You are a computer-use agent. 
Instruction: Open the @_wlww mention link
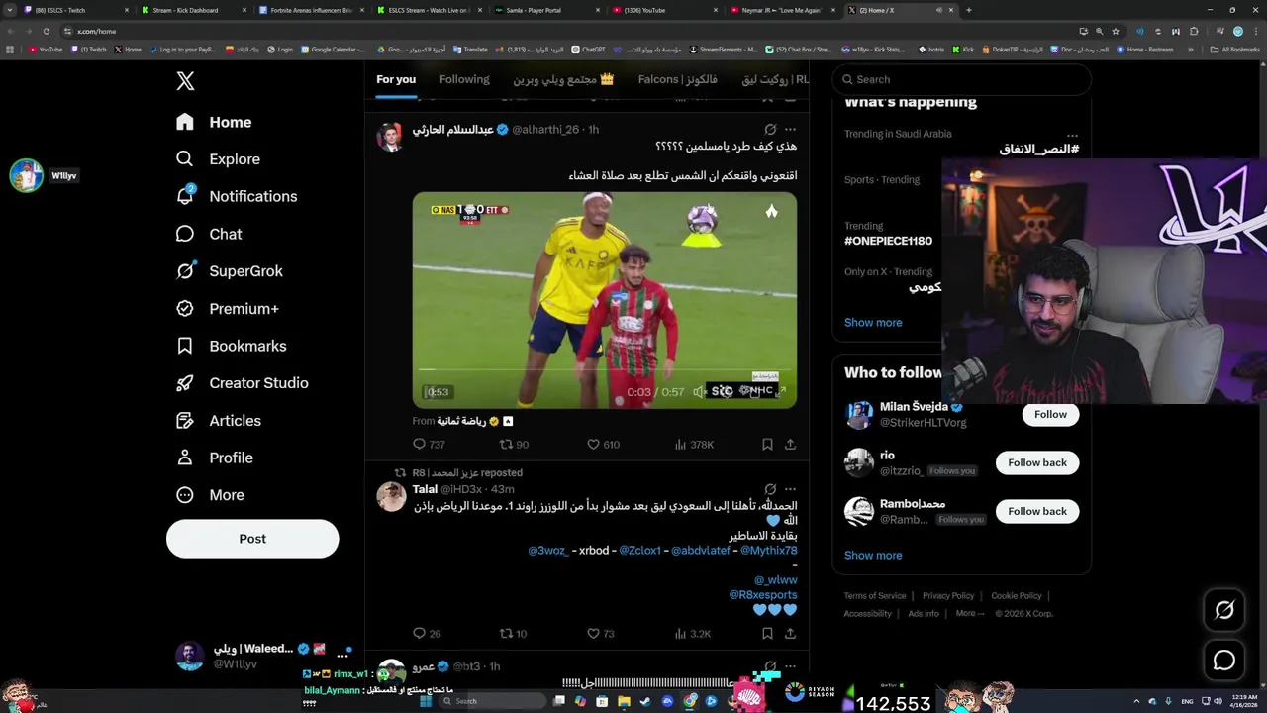coord(776,580)
